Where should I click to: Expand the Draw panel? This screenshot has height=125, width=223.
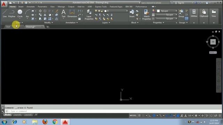pyautogui.click(x=20, y=23)
